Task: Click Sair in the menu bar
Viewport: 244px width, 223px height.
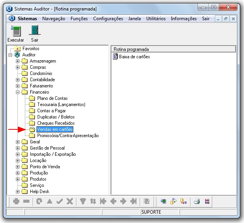Action: coord(206,19)
